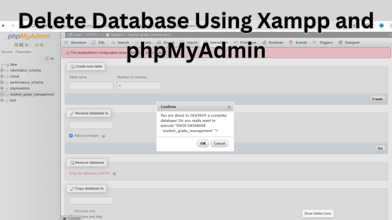392x220 pixels.
Task: Open navigation panel settings gear icon
Action: coord(36,45)
